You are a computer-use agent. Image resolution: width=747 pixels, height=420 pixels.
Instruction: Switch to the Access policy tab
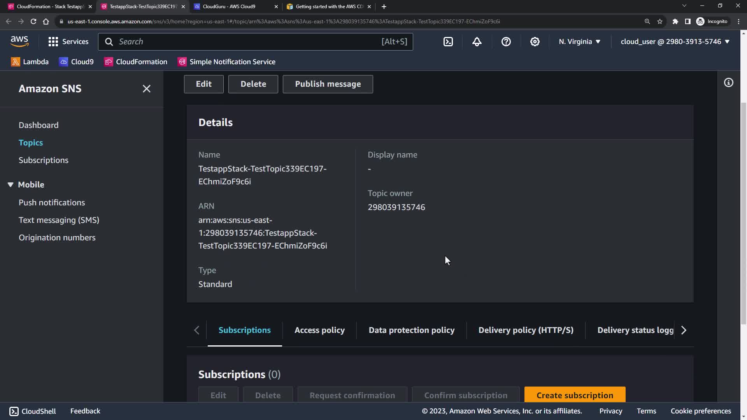tap(319, 330)
